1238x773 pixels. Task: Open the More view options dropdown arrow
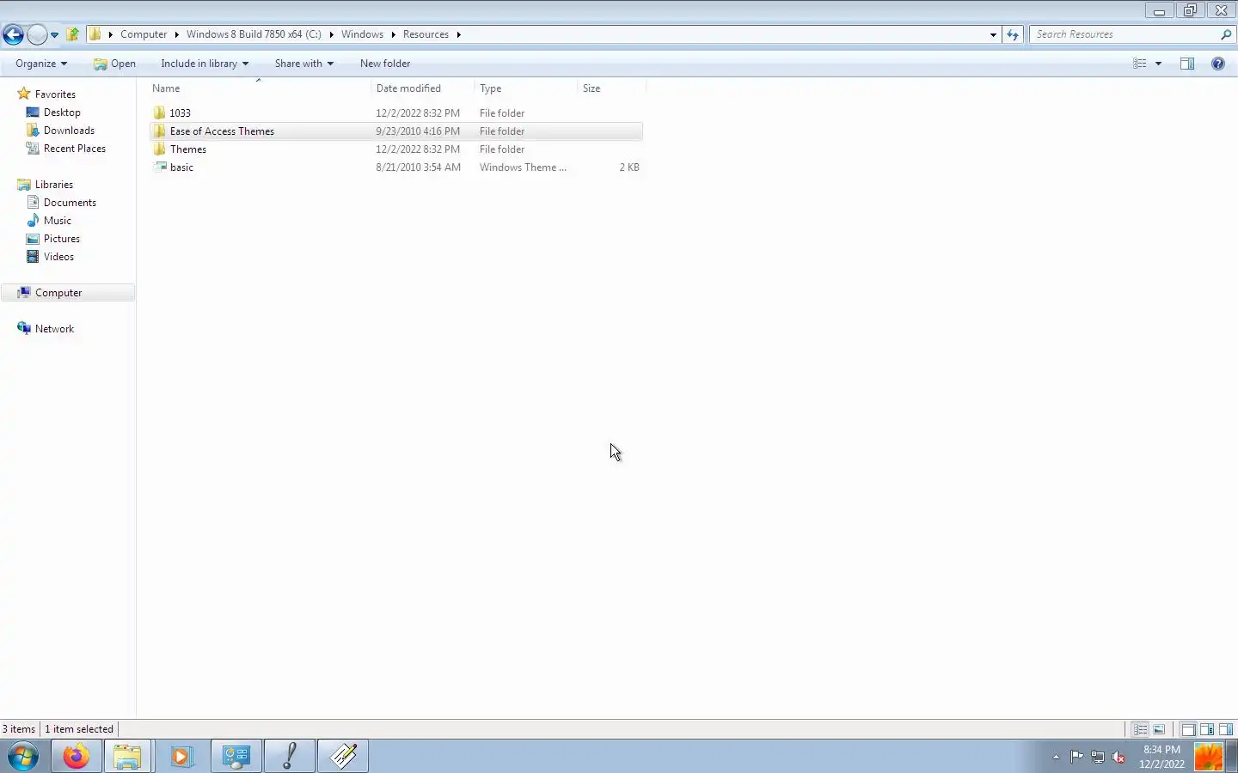point(1158,64)
